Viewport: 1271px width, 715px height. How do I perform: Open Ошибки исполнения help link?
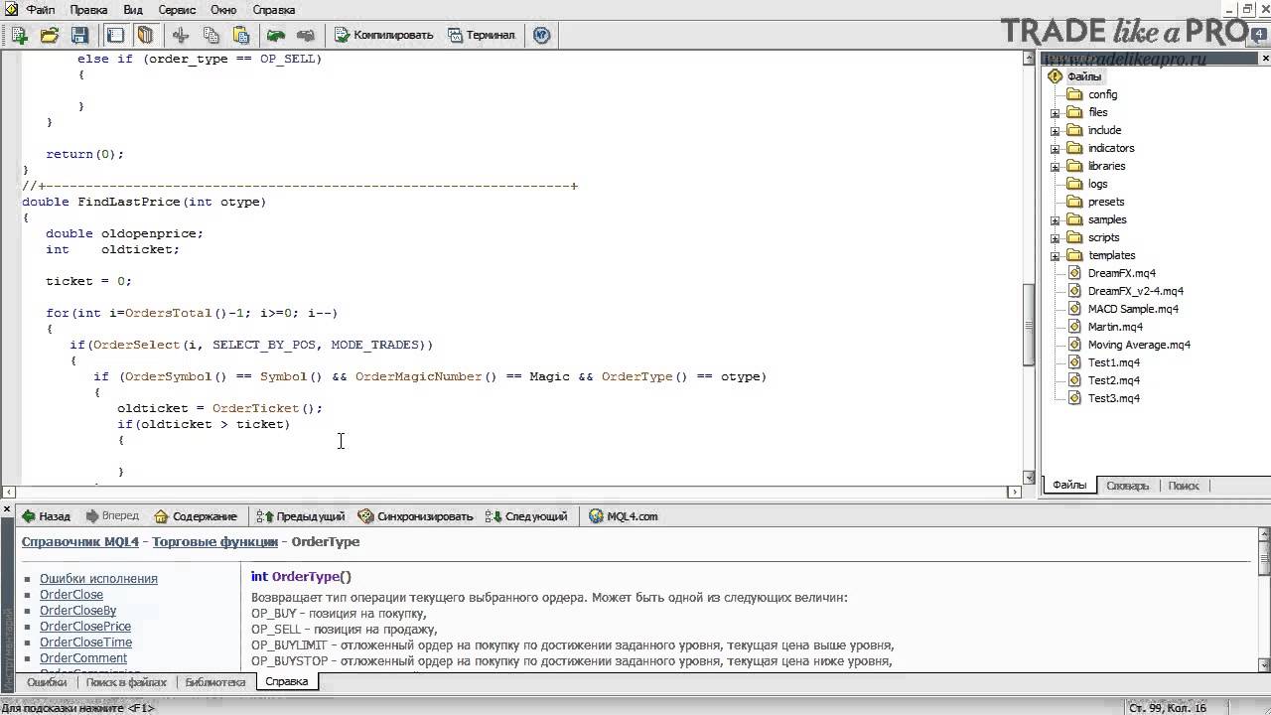click(98, 579)
